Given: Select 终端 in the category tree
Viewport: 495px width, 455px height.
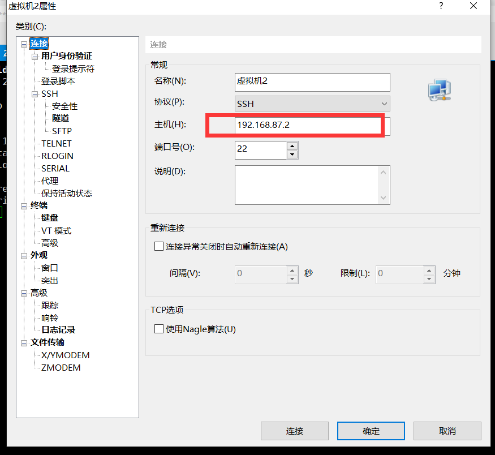Looking at the screenshot, I should [39, 205].
